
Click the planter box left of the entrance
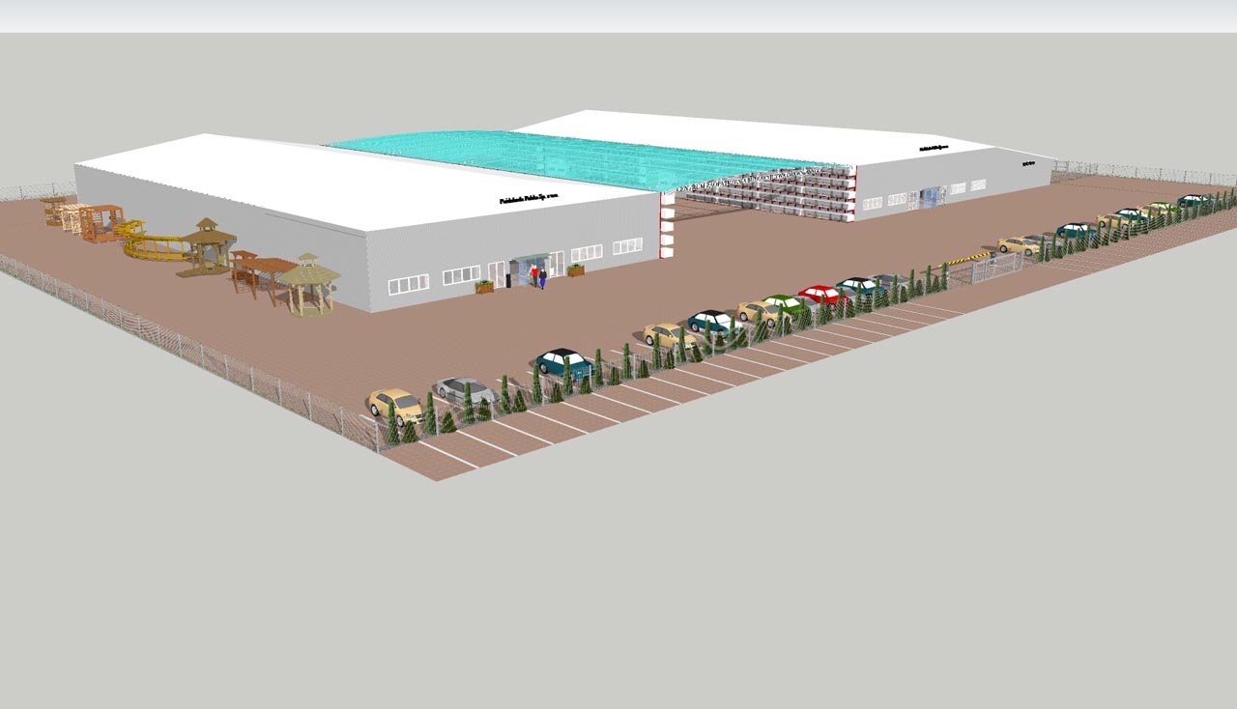(x=484, y=286)
